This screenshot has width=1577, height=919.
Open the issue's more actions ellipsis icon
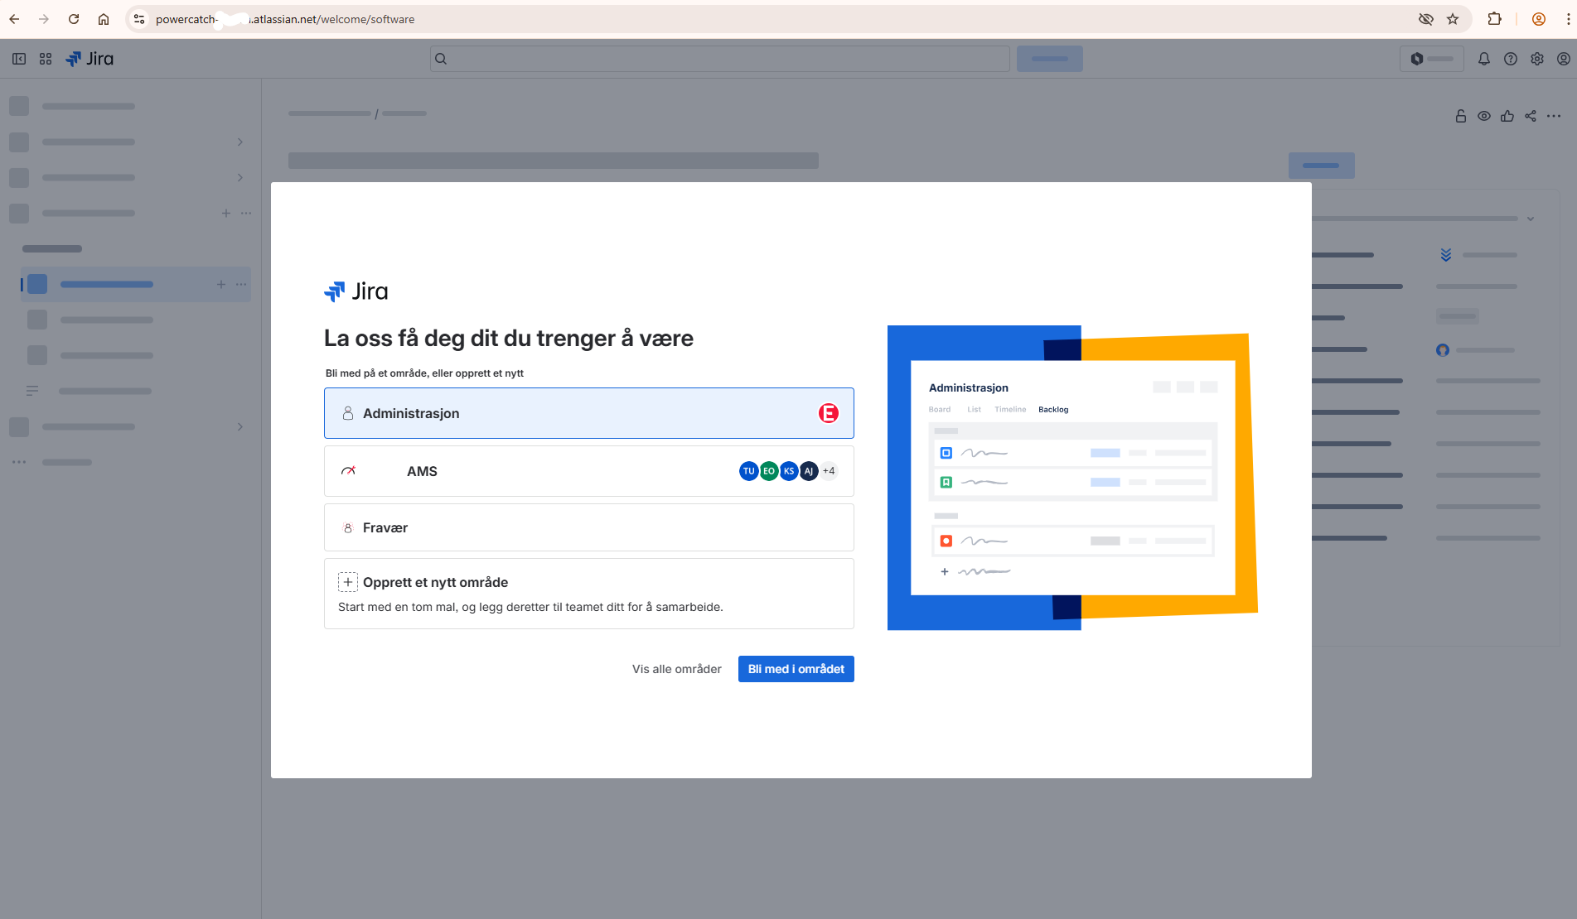click(1554, 116)
